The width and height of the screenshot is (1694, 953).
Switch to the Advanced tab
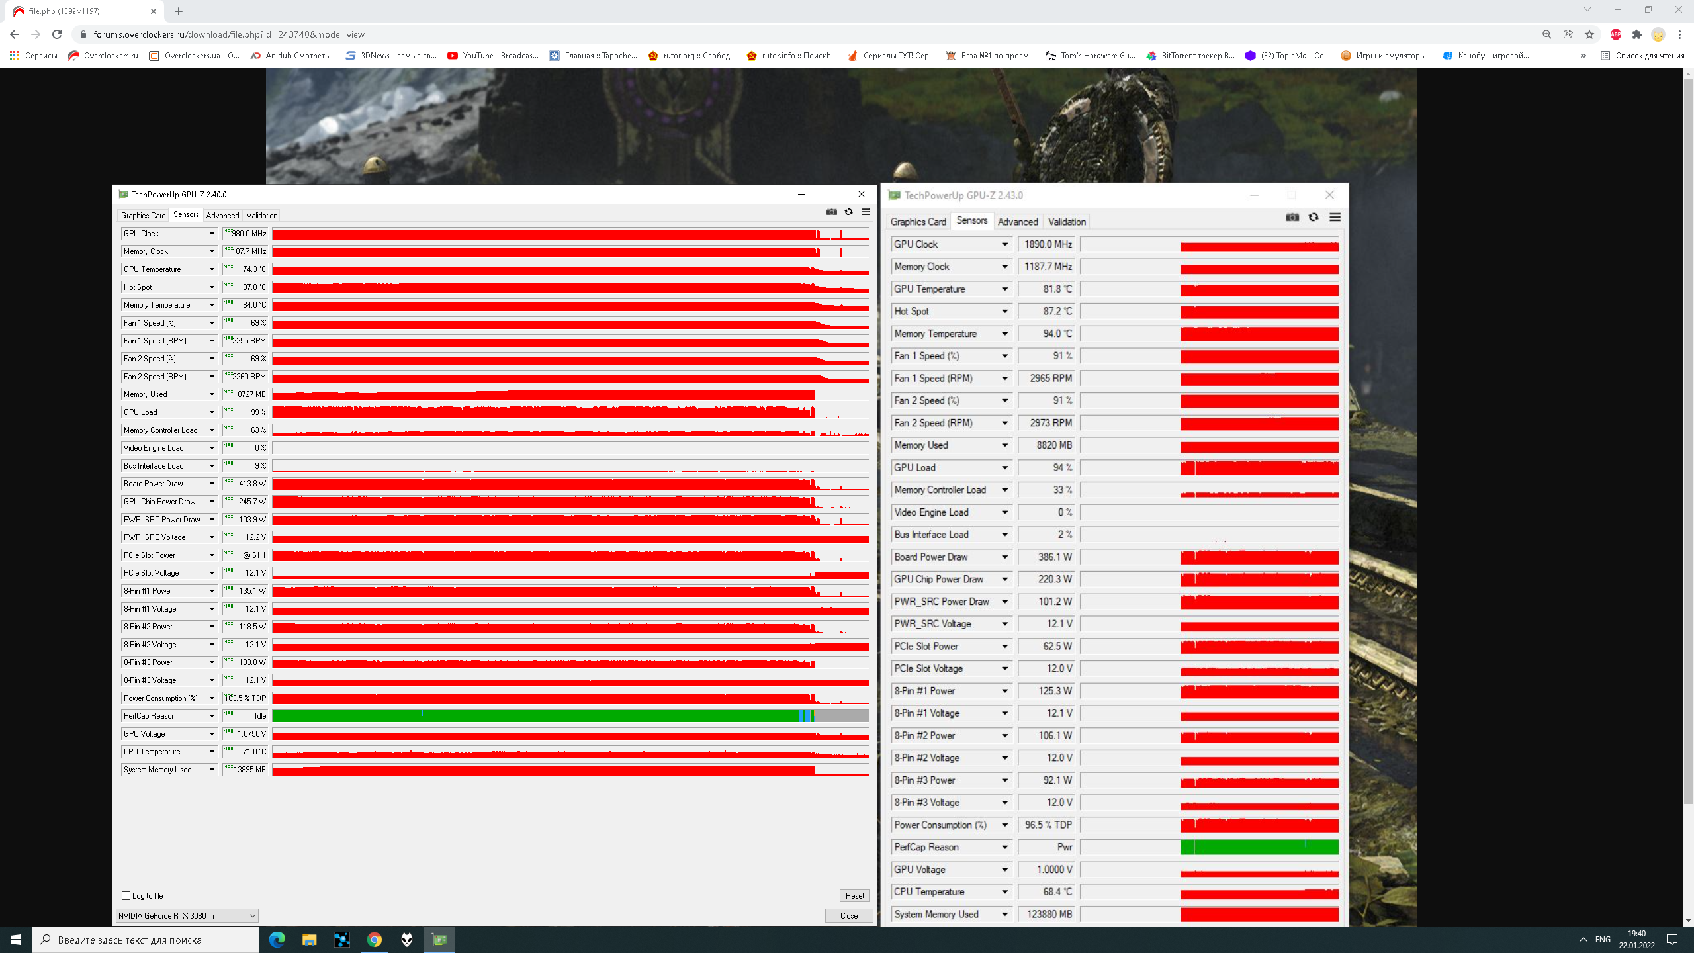pyautogui.click(x=222, y=216)
